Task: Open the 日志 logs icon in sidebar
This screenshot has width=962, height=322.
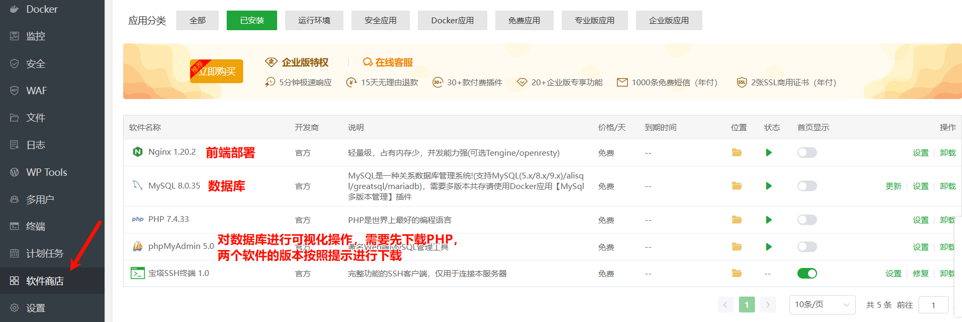Action: (14, 145)
